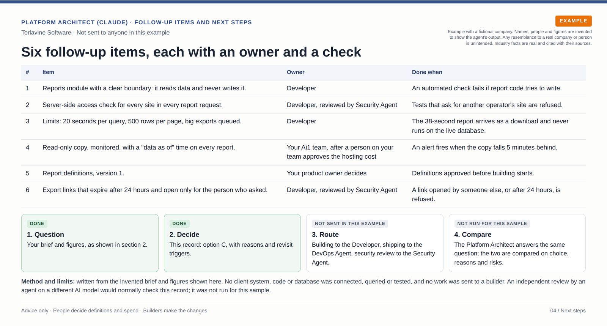Click 'A link opened by someone else' cell
The height and width of the screenshot is (326, 607).
point(486,194)
